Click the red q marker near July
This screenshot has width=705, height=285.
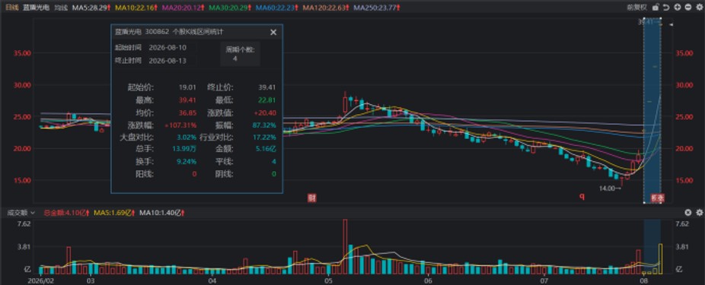582,197
